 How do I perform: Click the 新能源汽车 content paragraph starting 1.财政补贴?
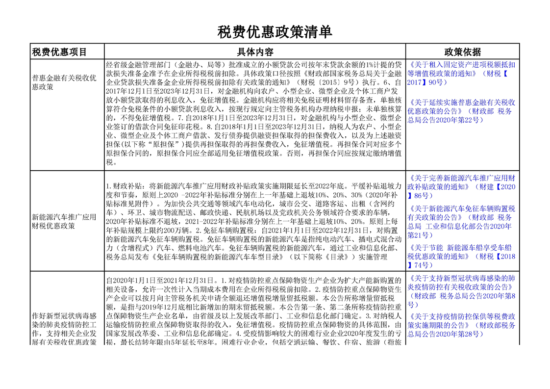(255, 221)
